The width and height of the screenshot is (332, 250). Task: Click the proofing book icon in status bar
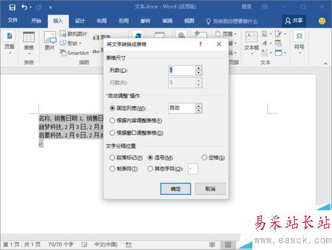[84, 245]
